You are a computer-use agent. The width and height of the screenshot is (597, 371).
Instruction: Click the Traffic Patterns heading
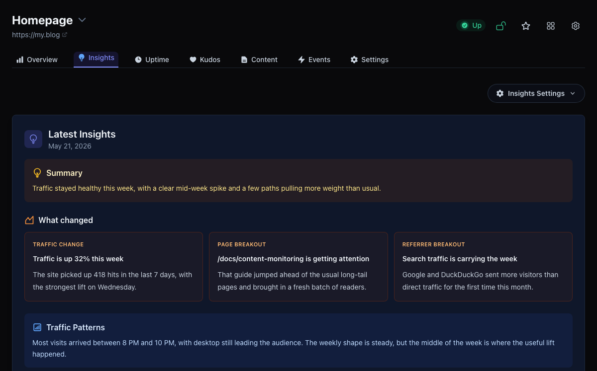point(76,327)
